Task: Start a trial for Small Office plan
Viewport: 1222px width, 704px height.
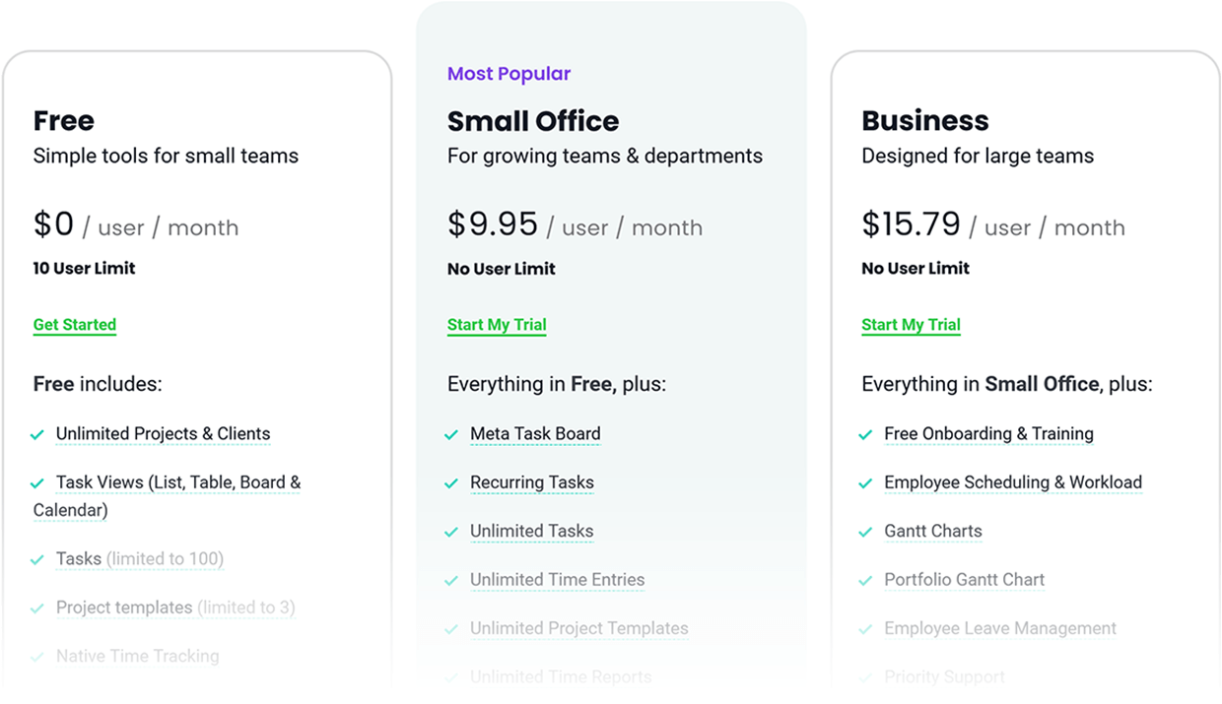Action: coord(497,324)
